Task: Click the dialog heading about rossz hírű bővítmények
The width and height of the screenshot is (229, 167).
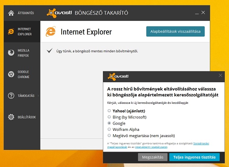Action: point(163,92)
